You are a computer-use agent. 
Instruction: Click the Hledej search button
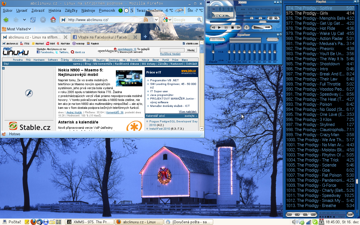pyautogui.click(x=191, y=50)
